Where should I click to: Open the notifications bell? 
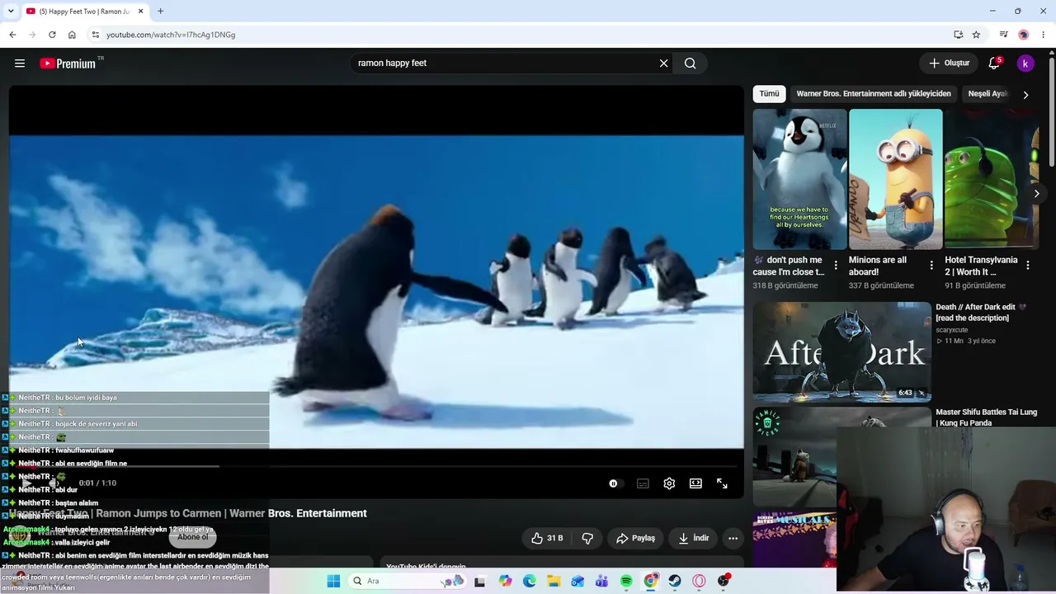994,64
